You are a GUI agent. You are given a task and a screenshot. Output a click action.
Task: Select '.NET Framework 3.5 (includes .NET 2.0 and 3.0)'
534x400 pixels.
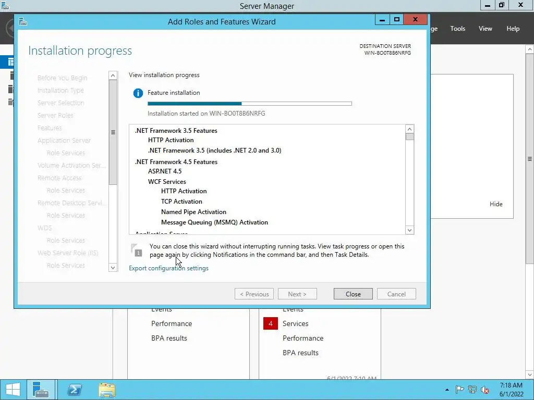[x=214, y=151]
